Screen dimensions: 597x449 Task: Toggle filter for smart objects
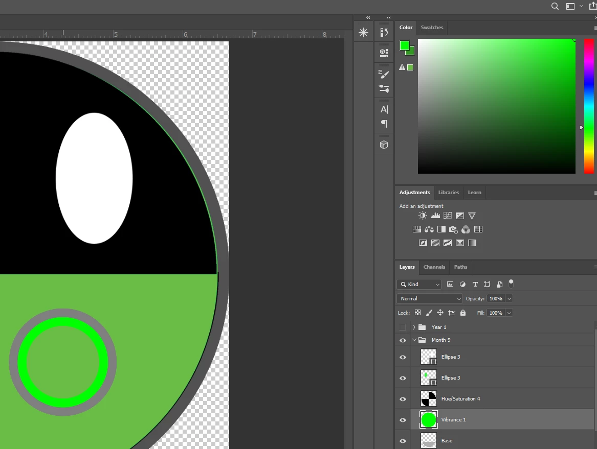(x=499, y=284)
